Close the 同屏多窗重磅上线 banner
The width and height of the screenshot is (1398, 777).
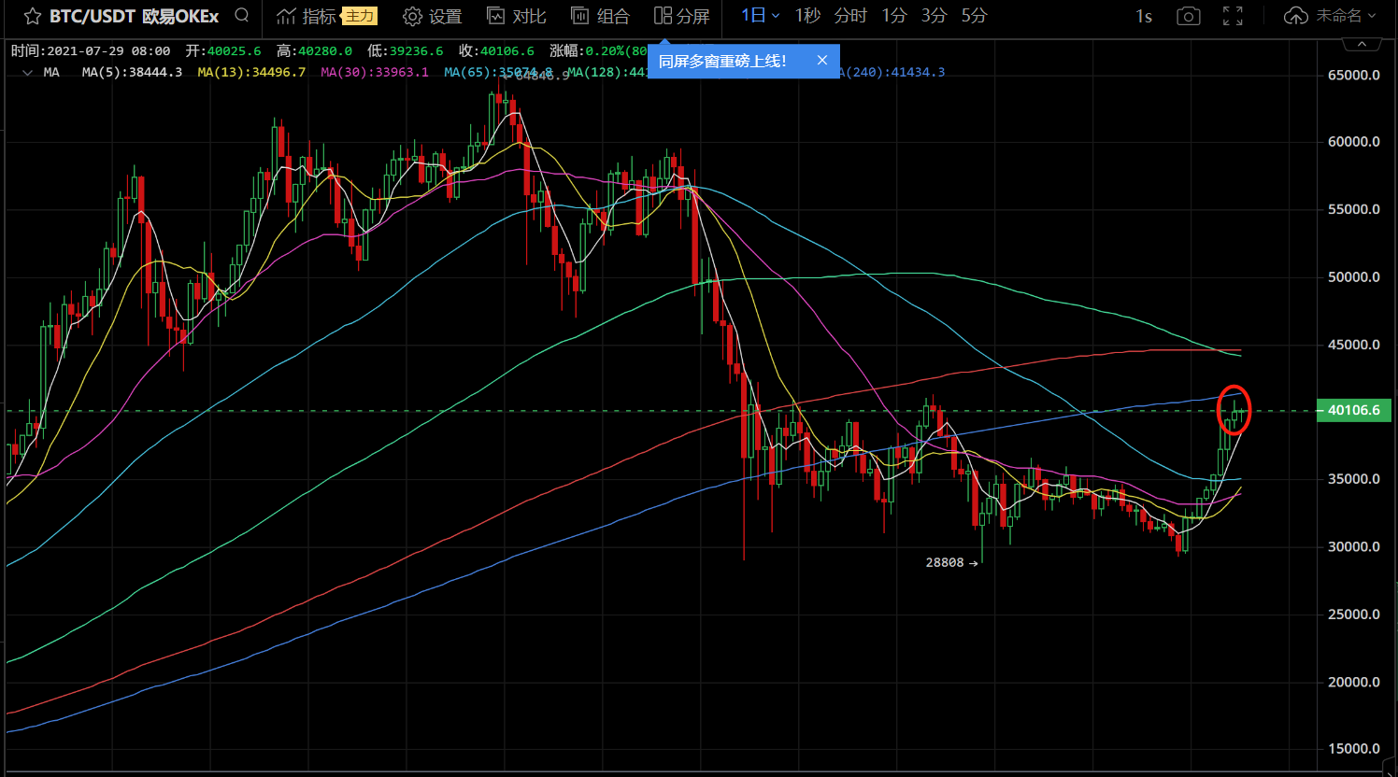click(x=821, y=61)
